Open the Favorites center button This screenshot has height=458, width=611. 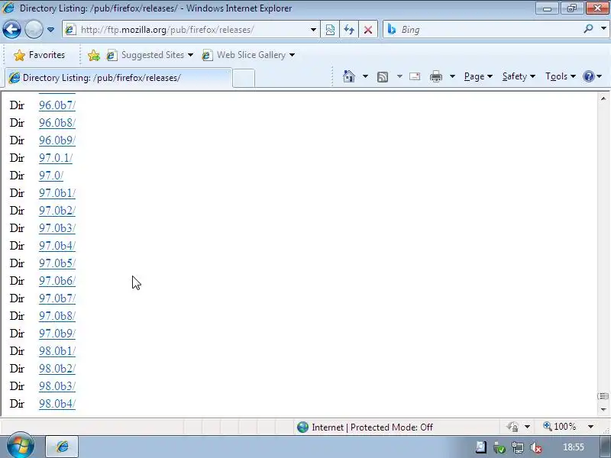click(x=40, y=55)
